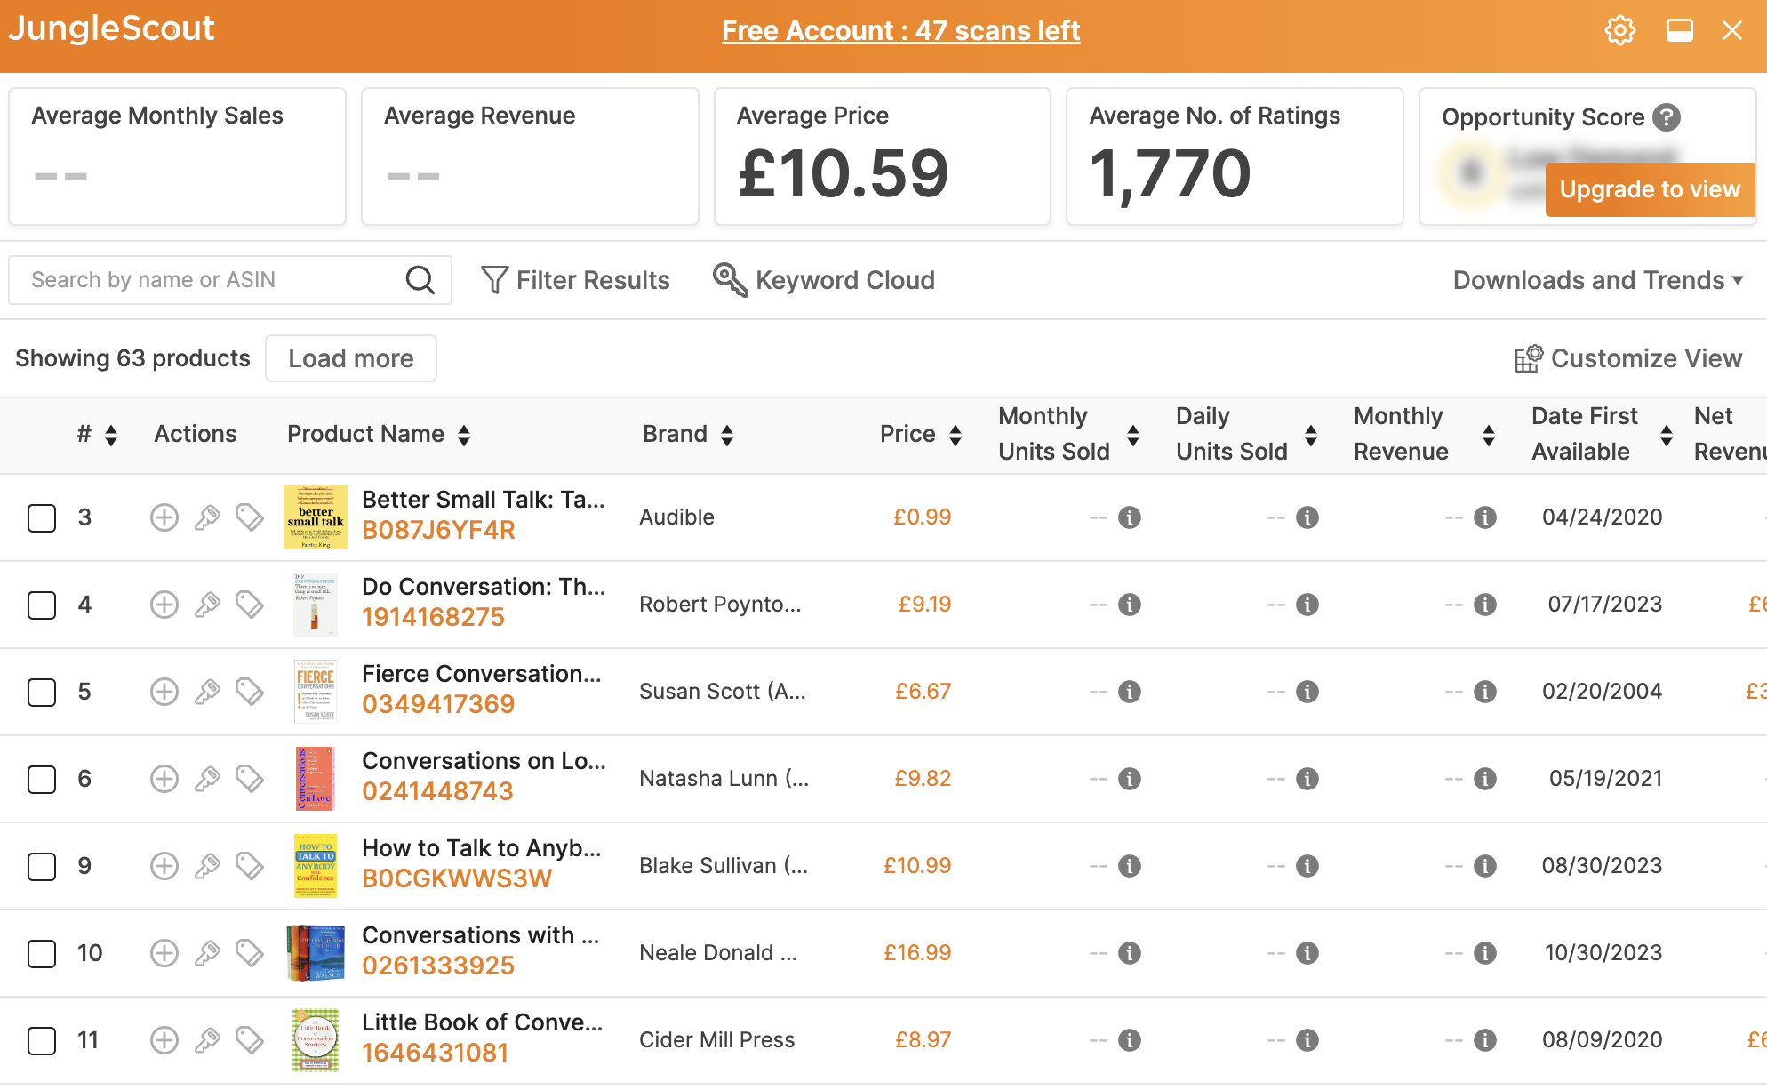Show monthly revenue info for Susan Scott row
This screenshot has height=1090, width=1767.
[1485, 692]
